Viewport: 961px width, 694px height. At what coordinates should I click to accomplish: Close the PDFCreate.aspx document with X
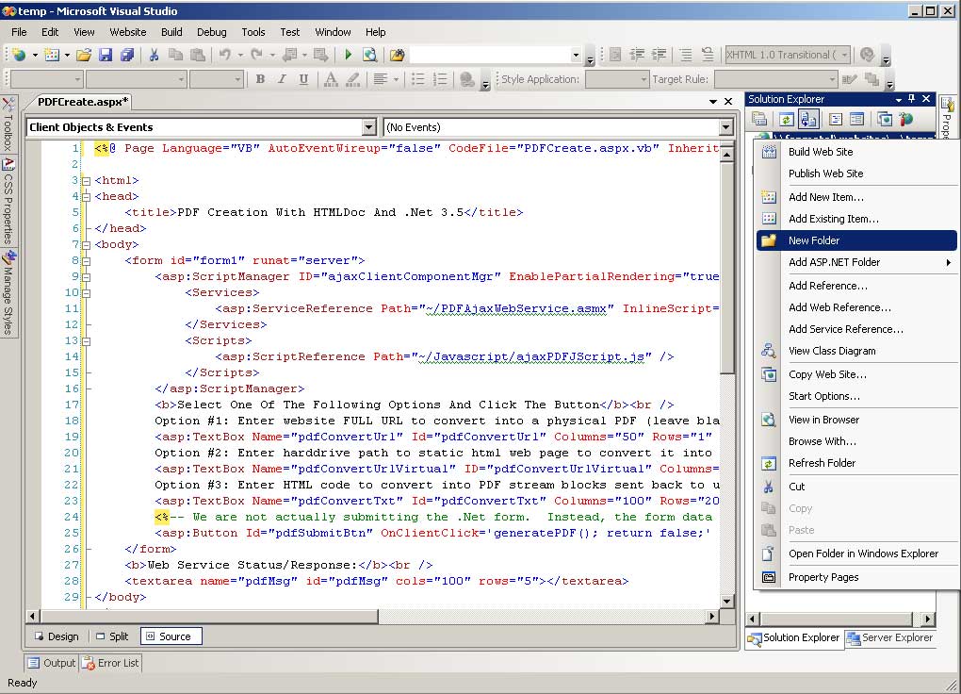click(x=728, y=101)
